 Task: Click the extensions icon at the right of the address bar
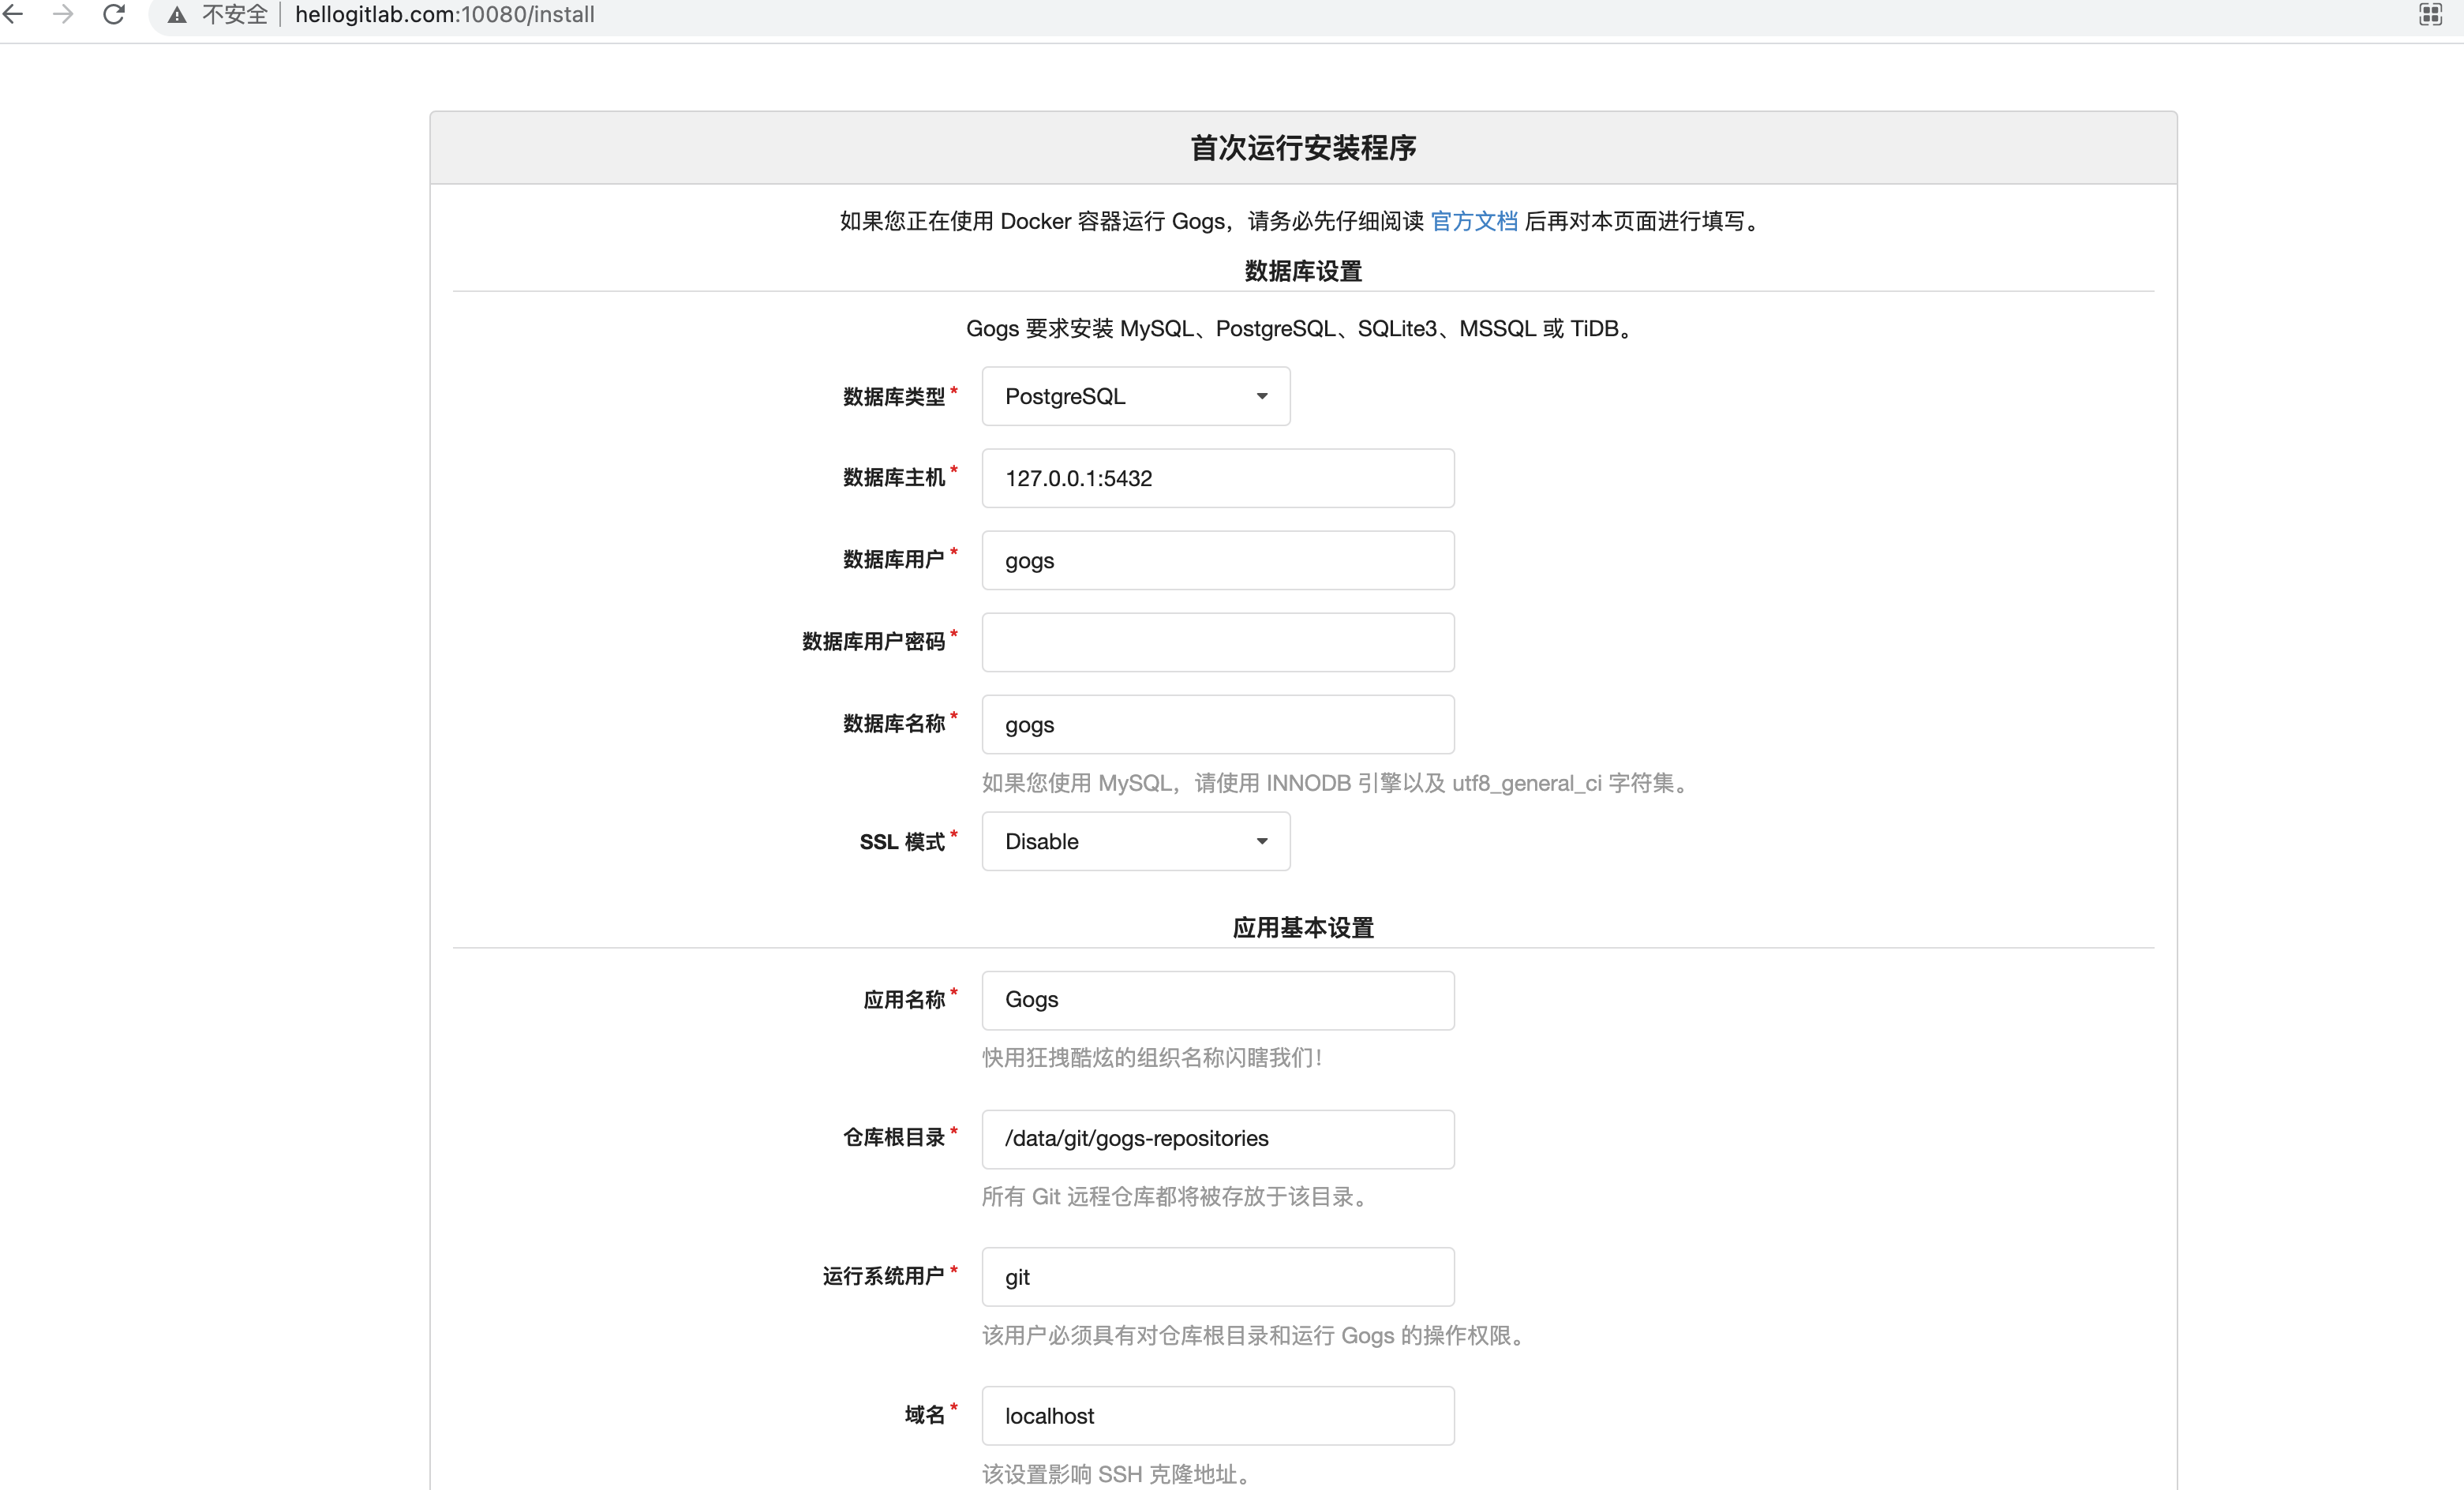pos(2430,14)
